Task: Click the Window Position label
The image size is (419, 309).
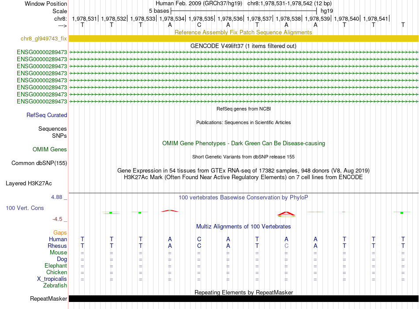Action: tap(46, 4)
